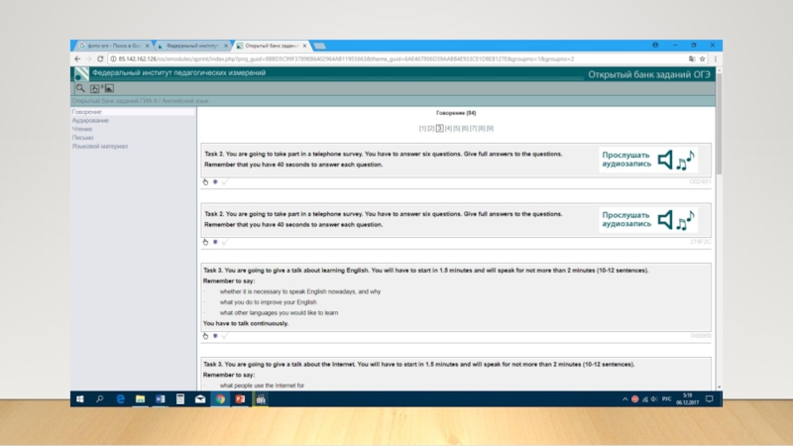The height and width of the screenshot is (446, 793).
Task: Click the scrollbar up arrow
Action: click(720, 70)
